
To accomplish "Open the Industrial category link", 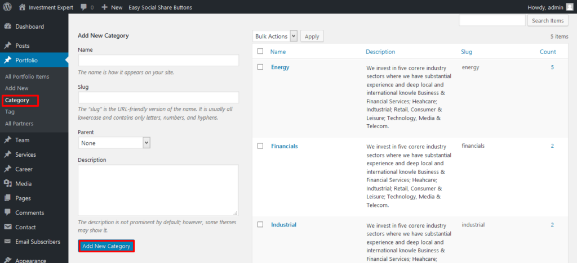I will click(x=284, y=224).
